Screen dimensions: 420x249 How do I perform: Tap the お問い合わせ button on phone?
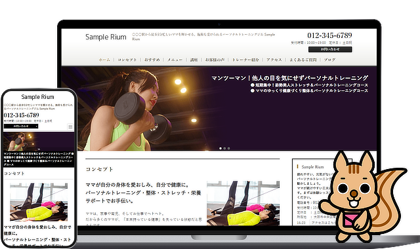21,126
